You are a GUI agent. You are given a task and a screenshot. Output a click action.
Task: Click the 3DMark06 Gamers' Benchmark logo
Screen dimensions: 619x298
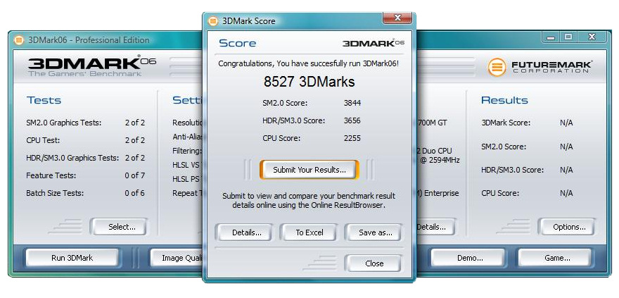pos(91,66)
